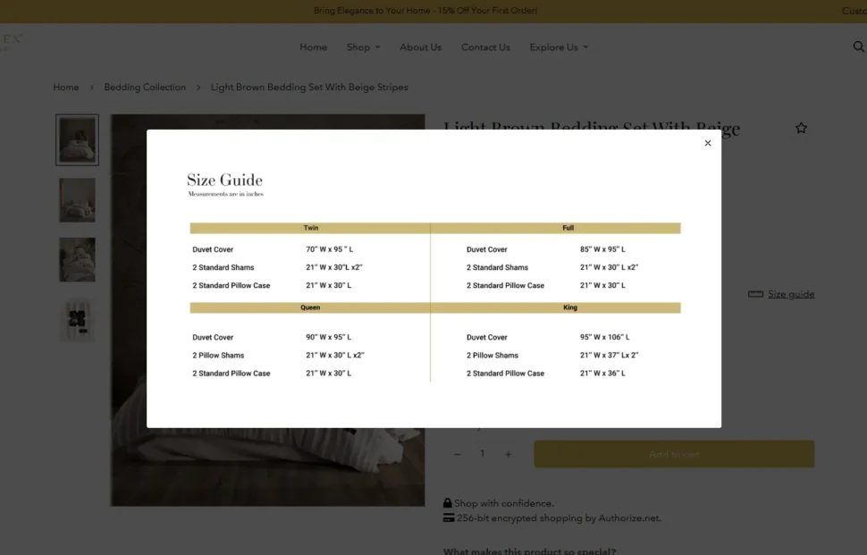Click Home in the breadcrumb
This screenshot has height=555, width=867.
coord(66,88)
